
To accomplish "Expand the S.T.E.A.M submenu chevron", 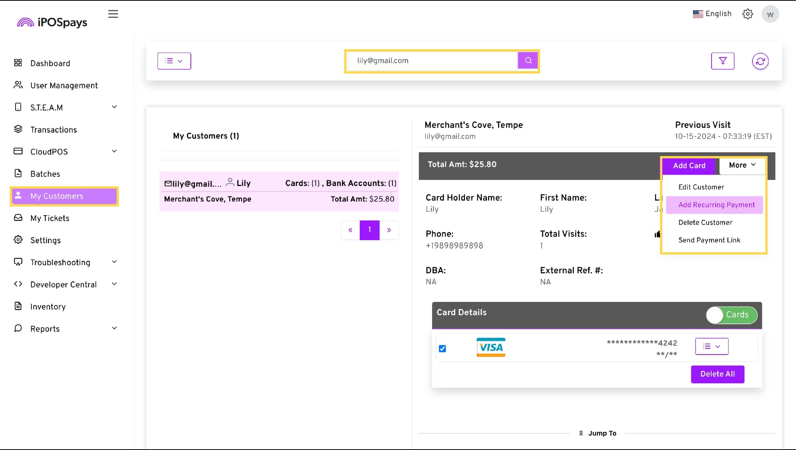I will coord(114,107).
